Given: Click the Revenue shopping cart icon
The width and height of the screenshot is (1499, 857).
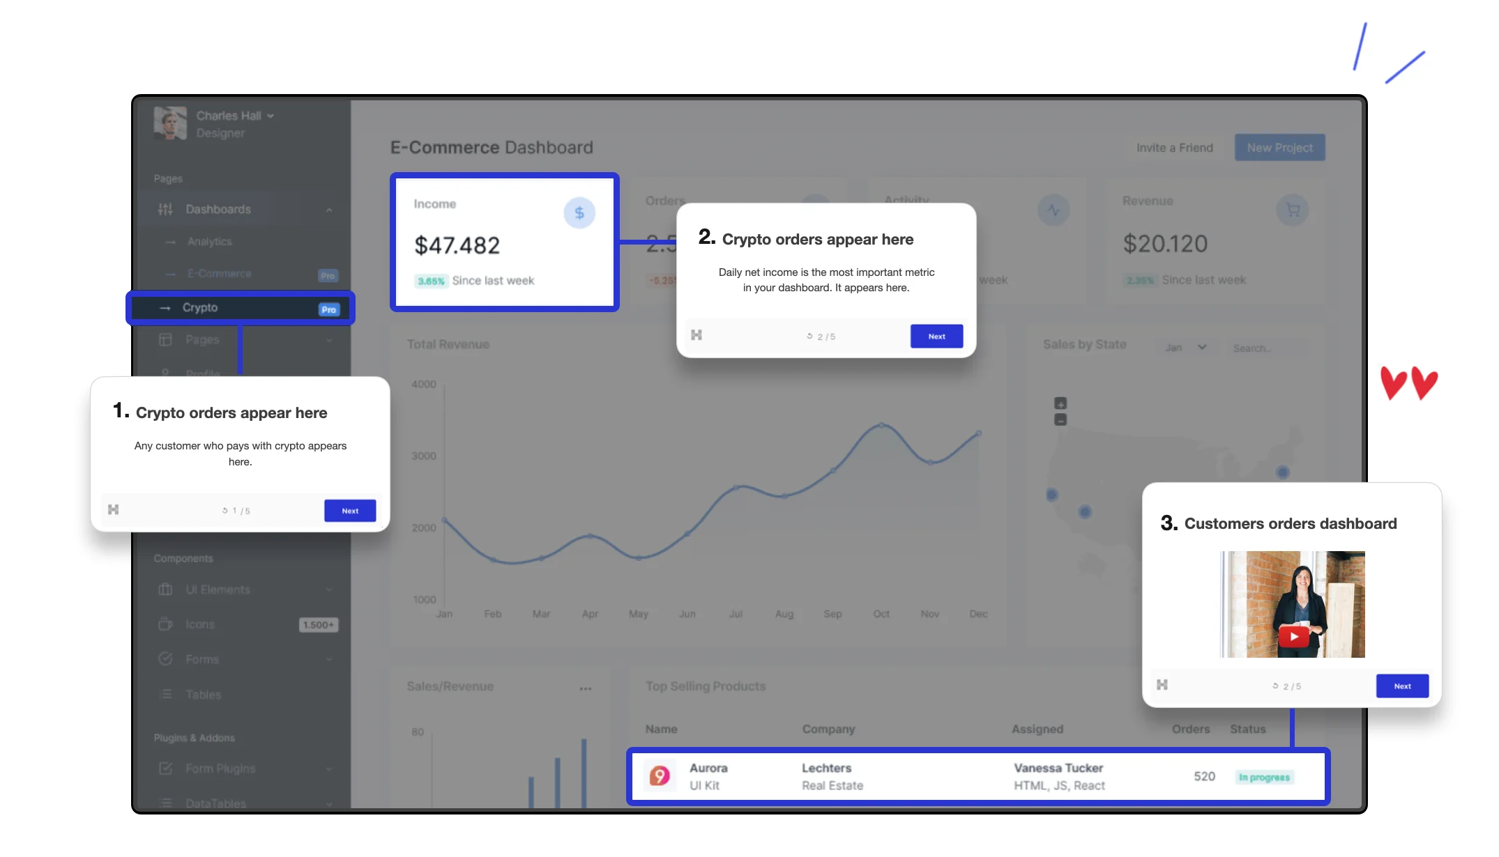Looking at the screenshot, I should click(x=1293, y=210).
